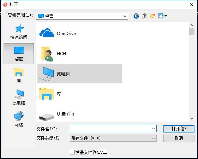
Task: Open Network (网络) in sidebar
Action: pos(19,119)
